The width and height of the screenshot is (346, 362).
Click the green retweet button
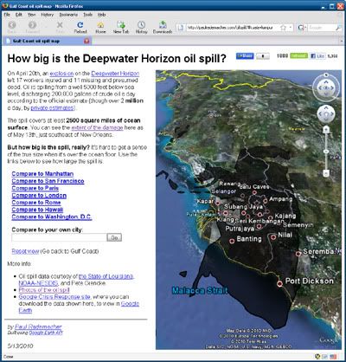pos(298,55)
